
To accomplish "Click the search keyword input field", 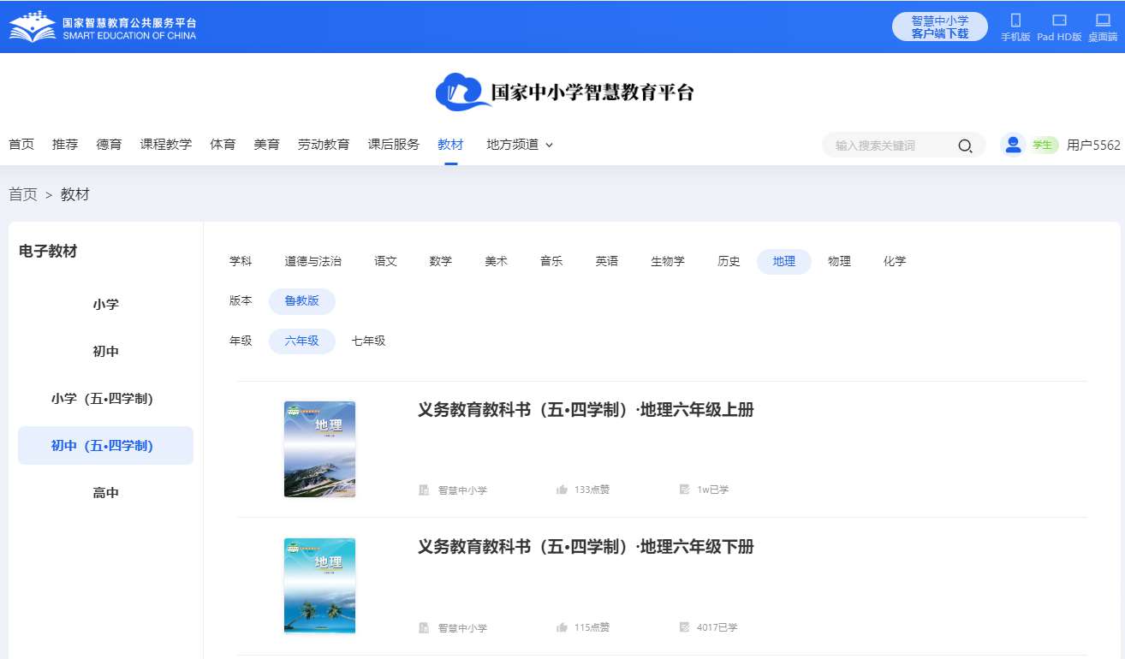I will [x=890, y=145].
